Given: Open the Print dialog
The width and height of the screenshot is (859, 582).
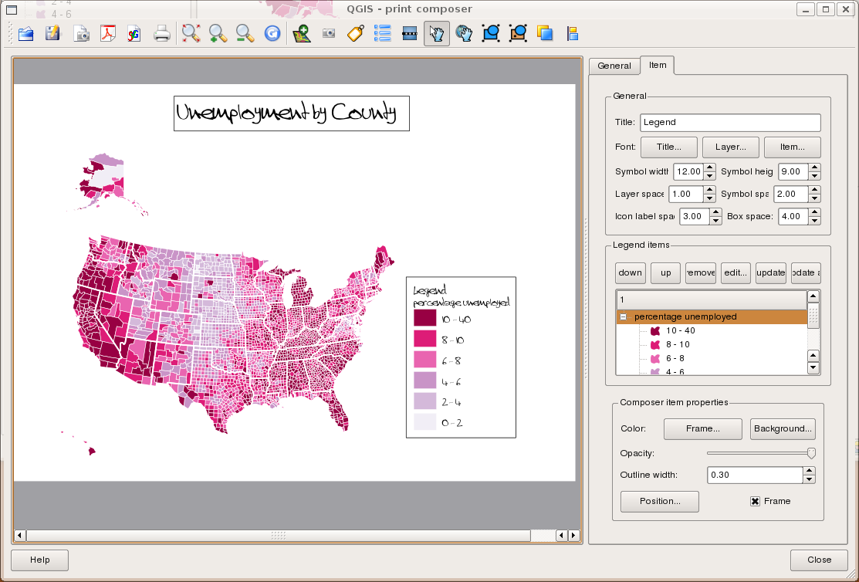Looking at the screenshot, I should coord(161,33).
